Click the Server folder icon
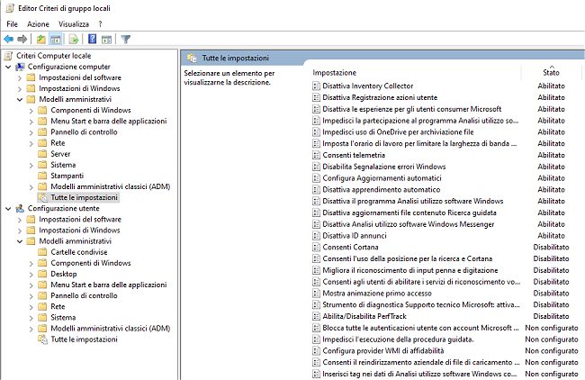 pos(43,154)
